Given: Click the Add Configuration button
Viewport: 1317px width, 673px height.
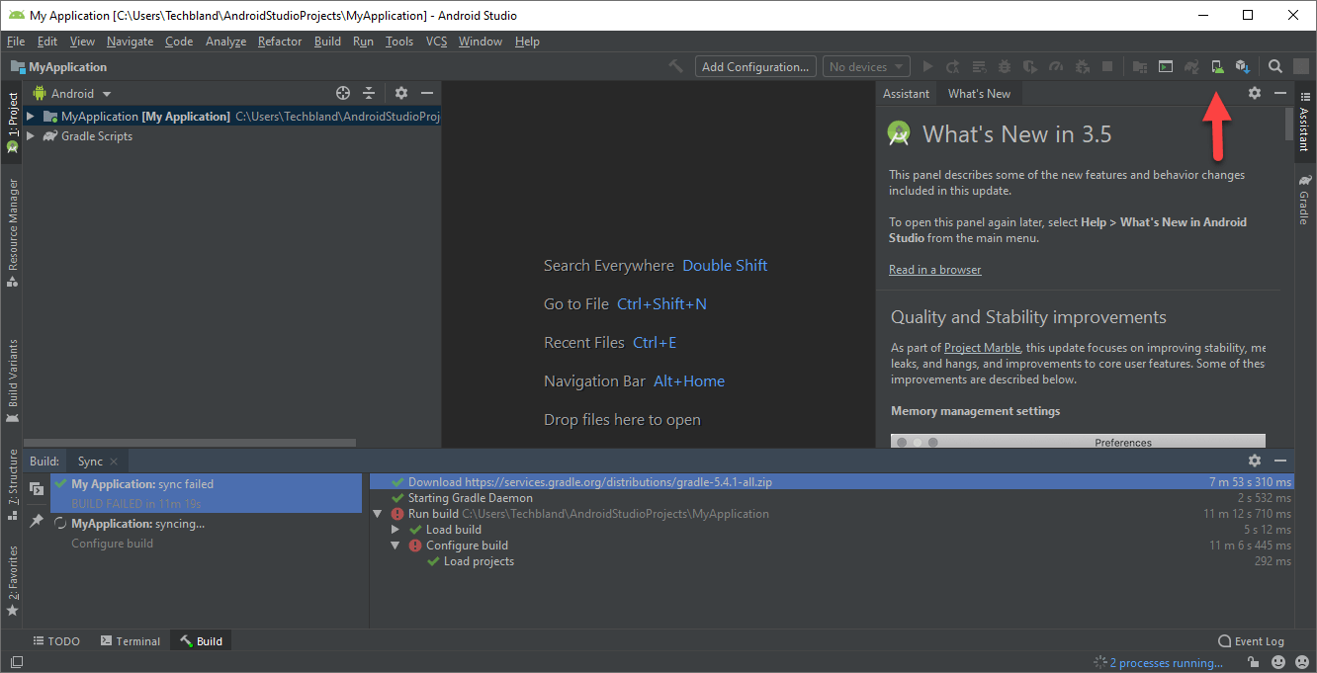Looking at the screenshot, I should (x=755, y=66).
